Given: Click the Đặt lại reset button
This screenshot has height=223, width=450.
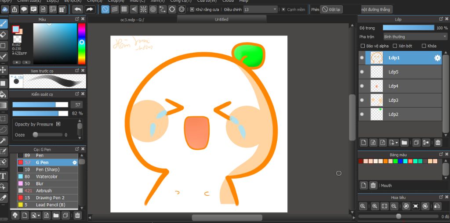Looking at the screenshot, I should click(x=331, y=10).
